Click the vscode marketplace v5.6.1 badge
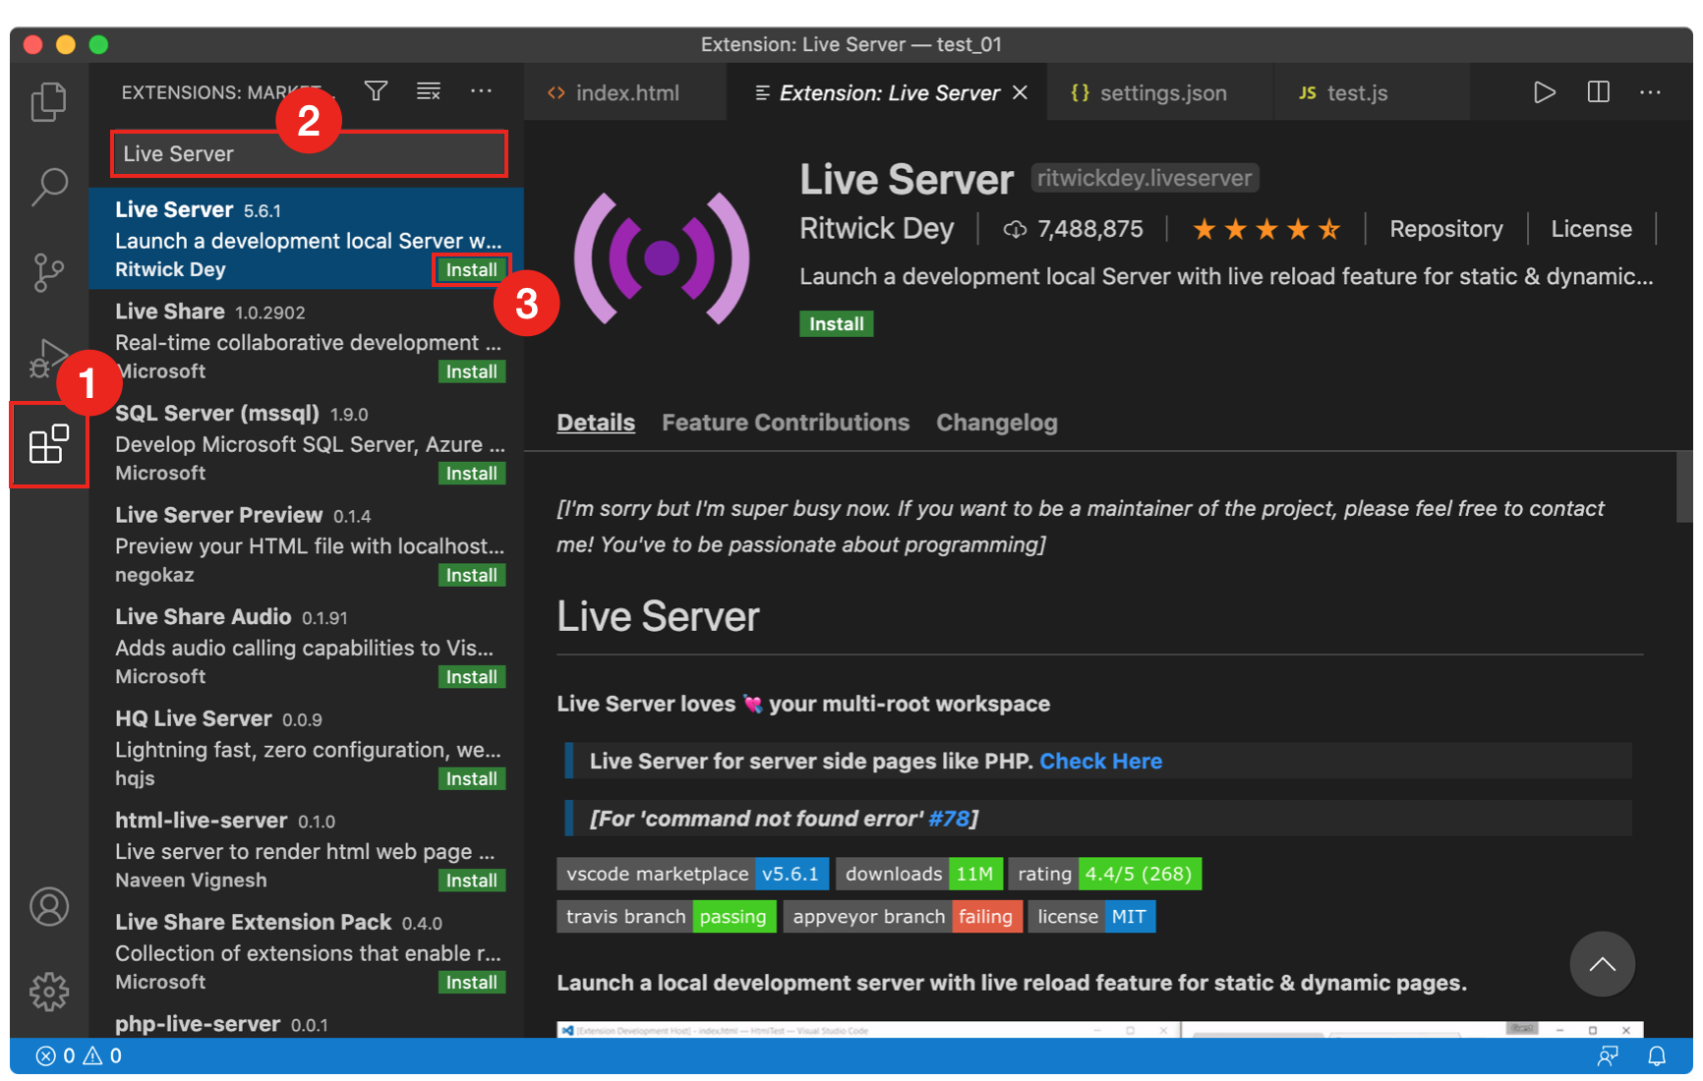 click(x=692, y=874)
